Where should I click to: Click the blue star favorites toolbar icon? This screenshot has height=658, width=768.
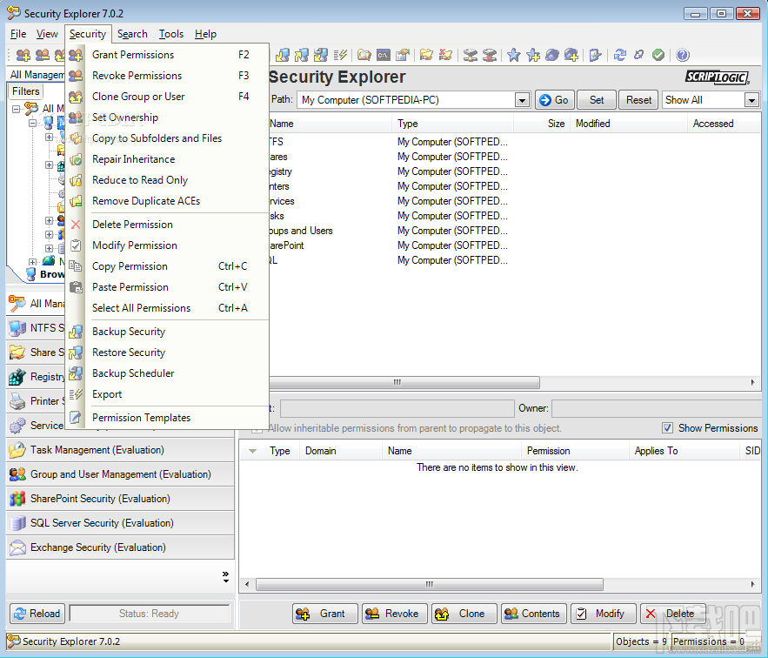pyautogui.click(x=514, y=55)
